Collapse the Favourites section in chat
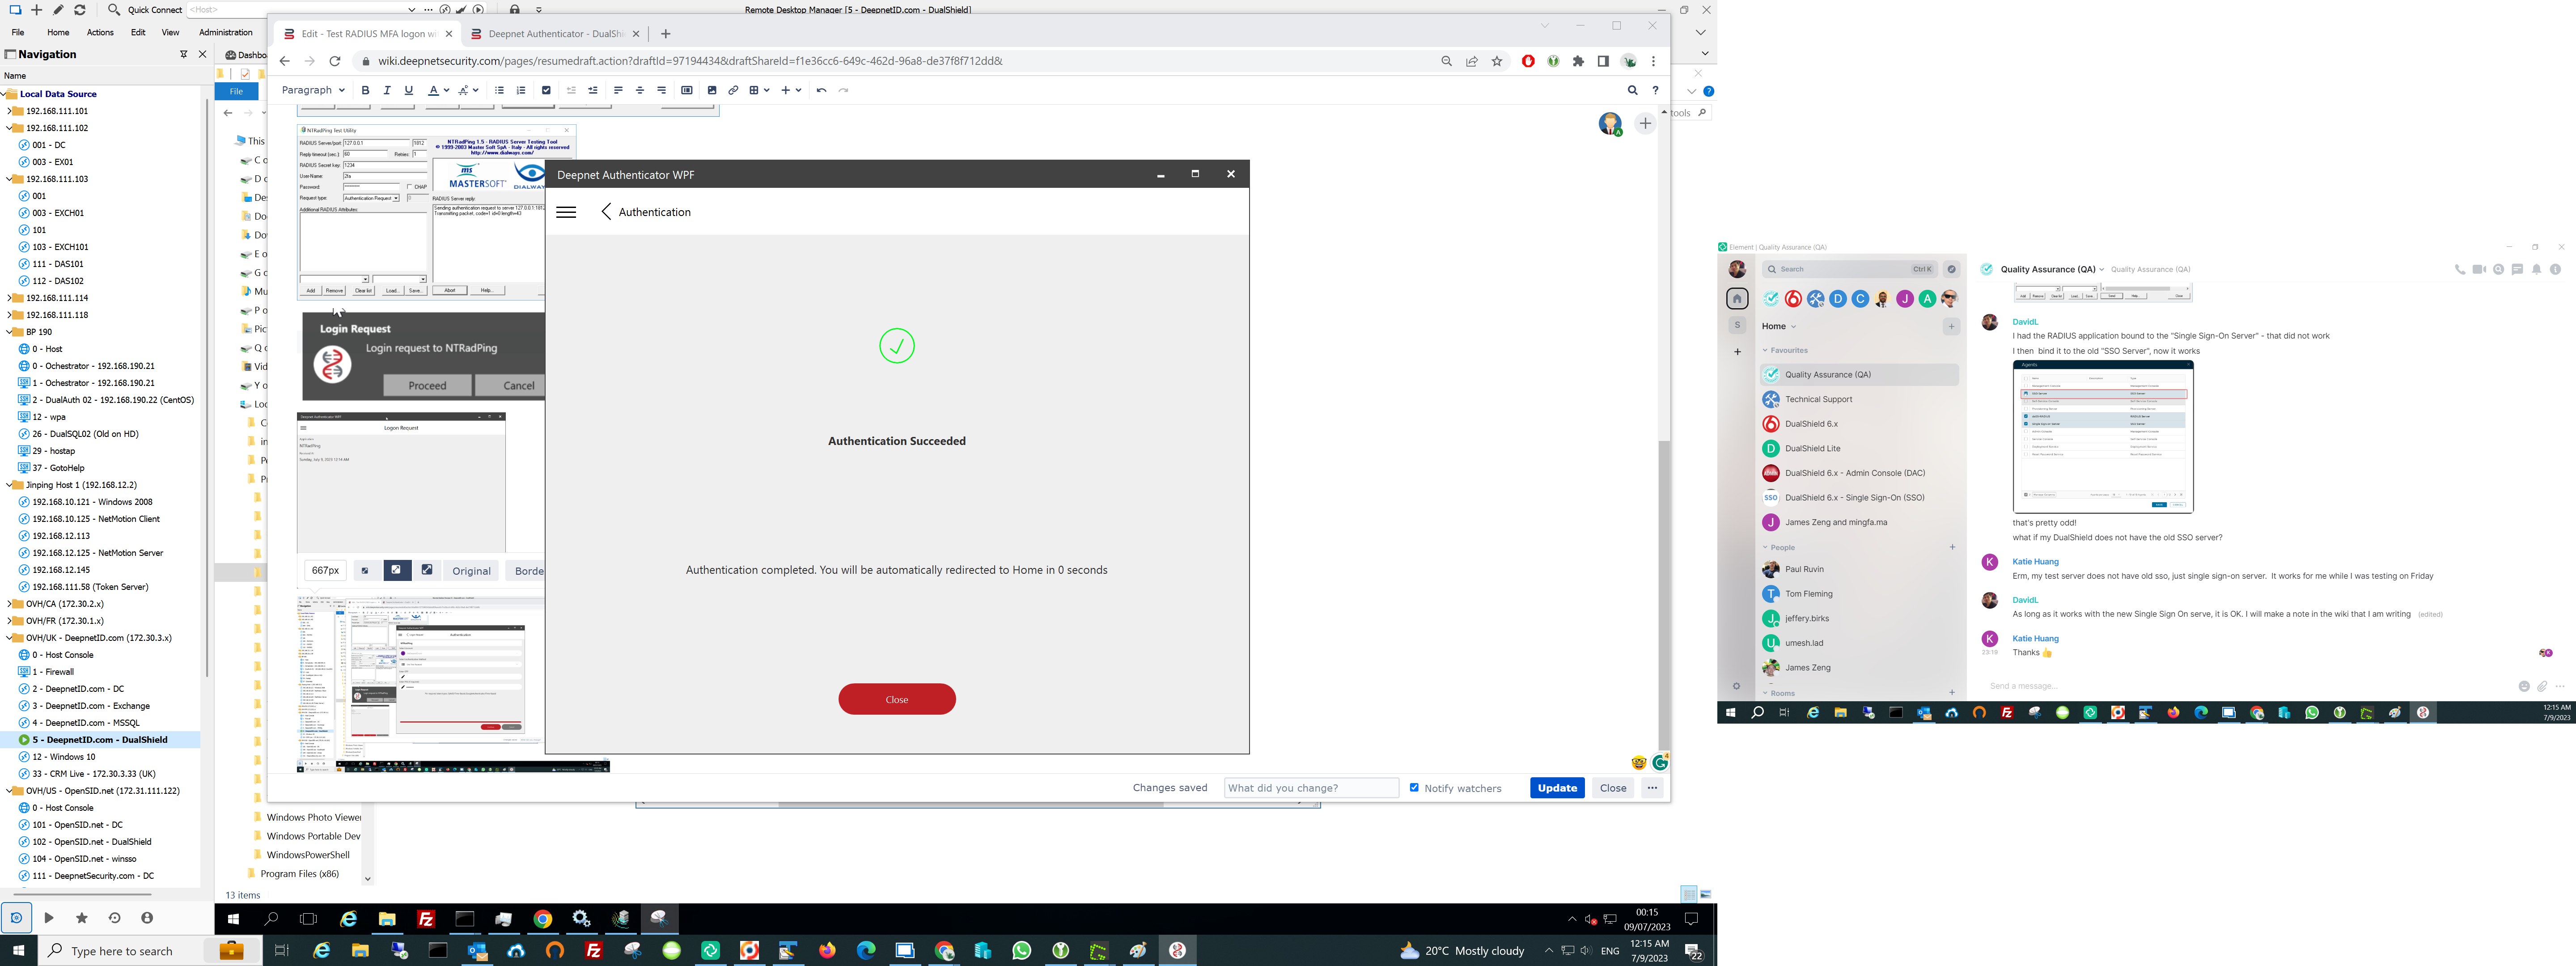The height and width of the screenshot is (966, 2576). click(1766, 351)
